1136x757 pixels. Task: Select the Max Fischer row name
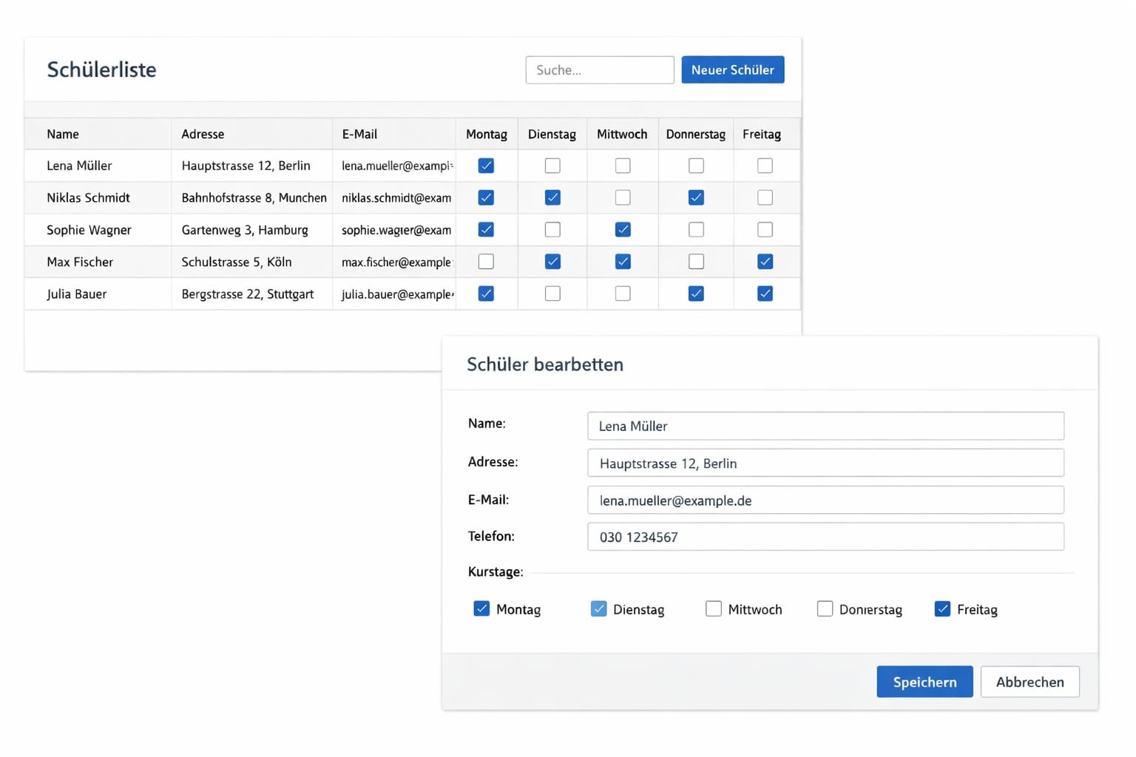coord(80,262)
